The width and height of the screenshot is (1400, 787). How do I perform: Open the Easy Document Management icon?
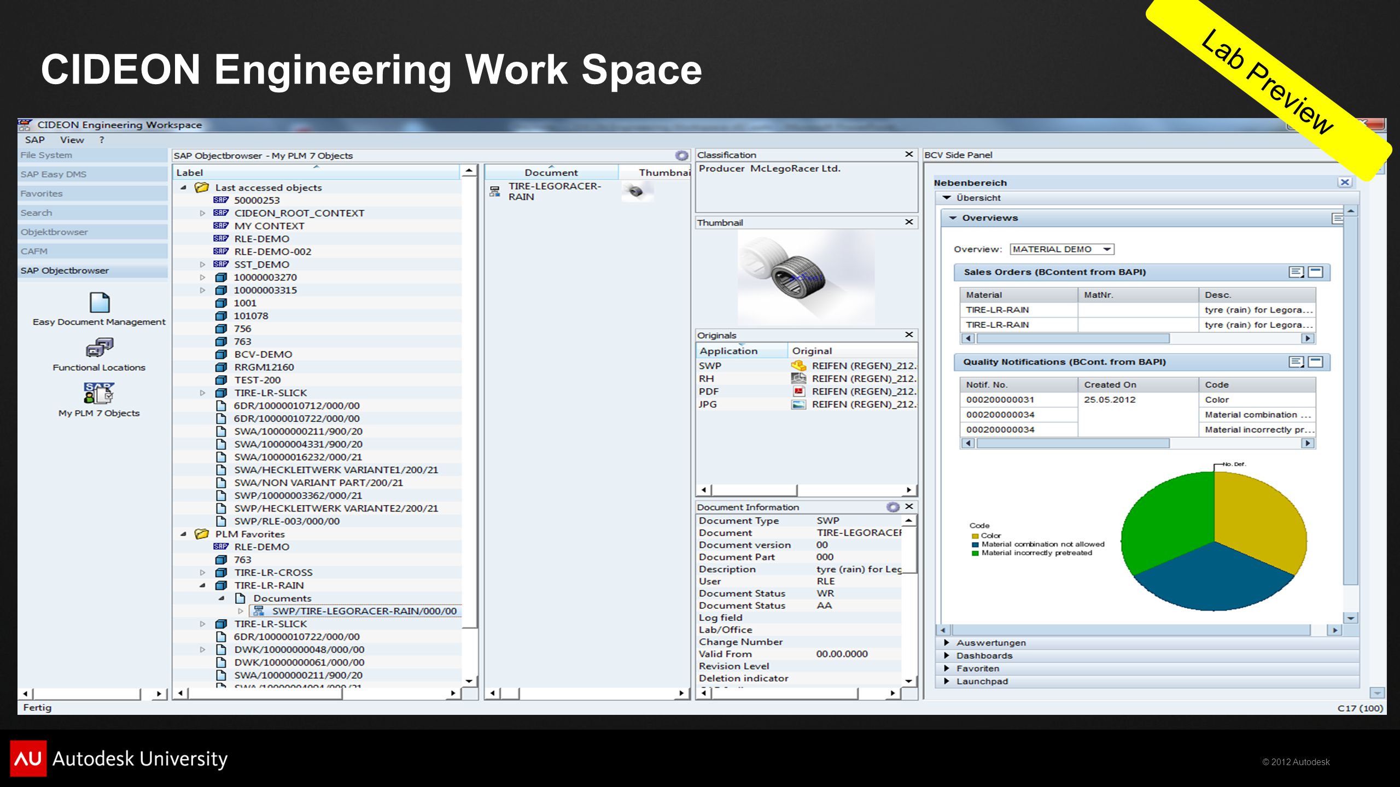point(100,302)
